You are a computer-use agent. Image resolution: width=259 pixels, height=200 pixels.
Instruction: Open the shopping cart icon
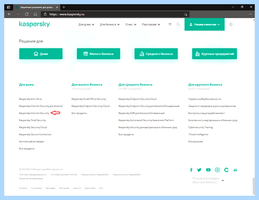click(170, 24)
